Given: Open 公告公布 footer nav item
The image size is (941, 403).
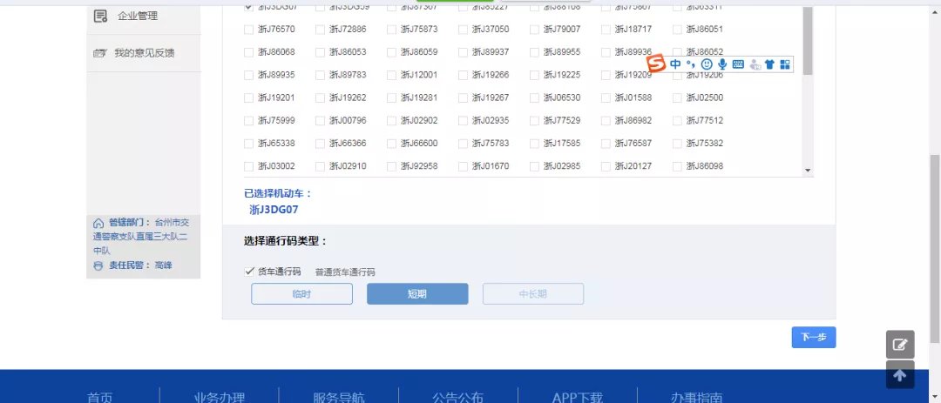Looking at the screenshot, I should point(458,398).
